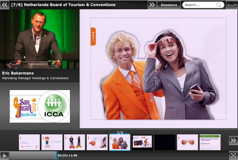This screenshot has height=160, width=238.
Task: Click the Marketing Manager Meetings & Conventions caption
Action: click(35, 78)
